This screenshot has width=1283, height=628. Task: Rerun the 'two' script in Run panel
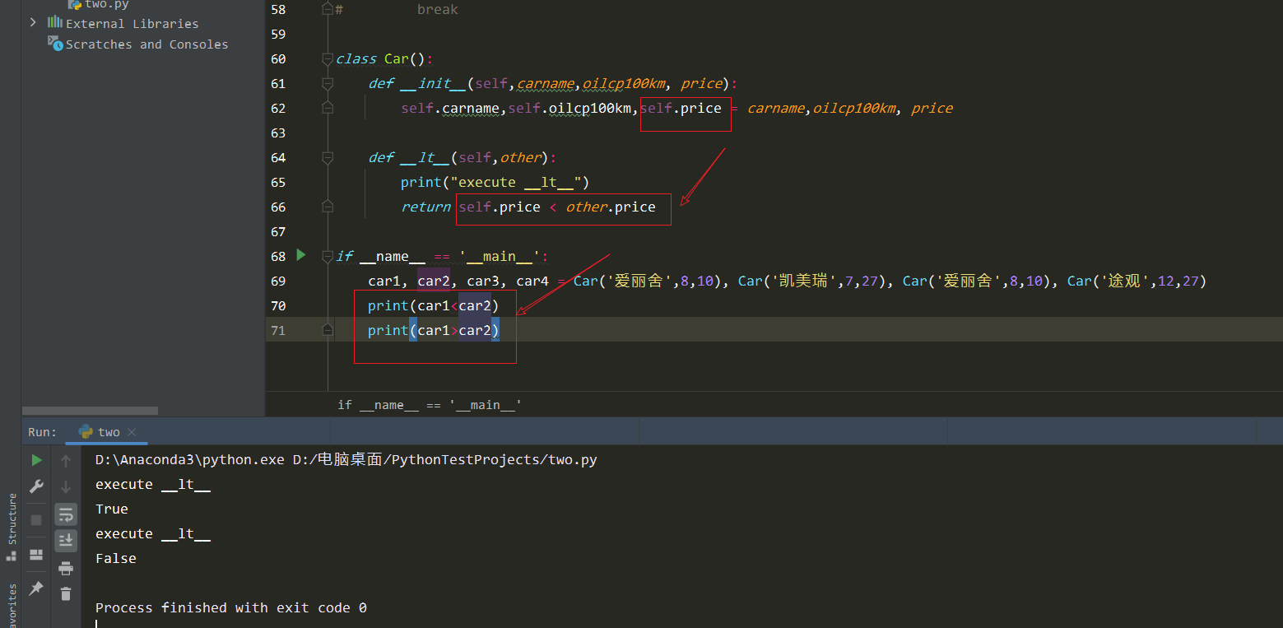(36, 460)
